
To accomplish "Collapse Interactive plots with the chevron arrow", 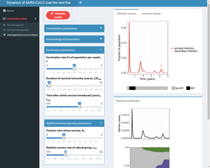I will point(35,19).
